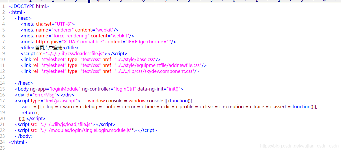Click line number 13 in the gutter
The height and width of the screenshot is (151, 341).
click(3, 77)
